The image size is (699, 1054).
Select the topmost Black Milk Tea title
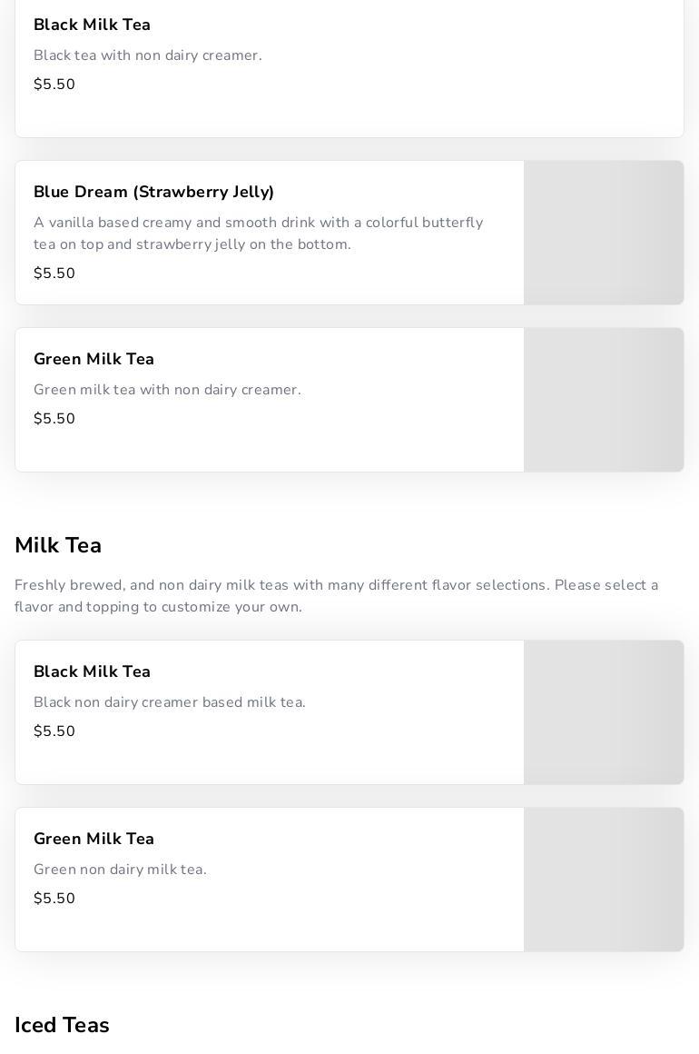tap(92, 25)
